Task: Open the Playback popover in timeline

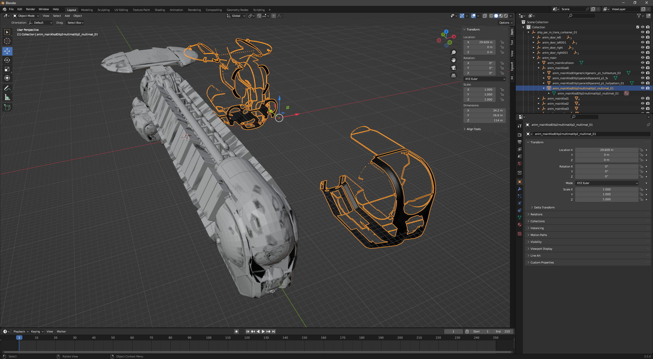Action: click(x=21, y=332)
